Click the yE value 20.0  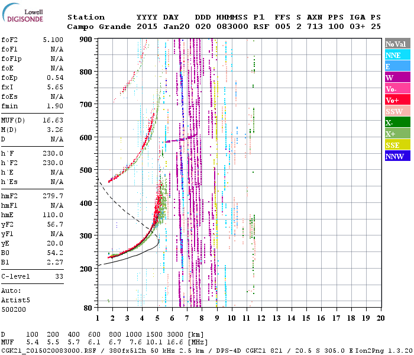pos(55,244)
